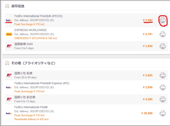
Task: Click printer icon for FedEx Priority Express (IPE)
Action: click(x=163, y=87)
